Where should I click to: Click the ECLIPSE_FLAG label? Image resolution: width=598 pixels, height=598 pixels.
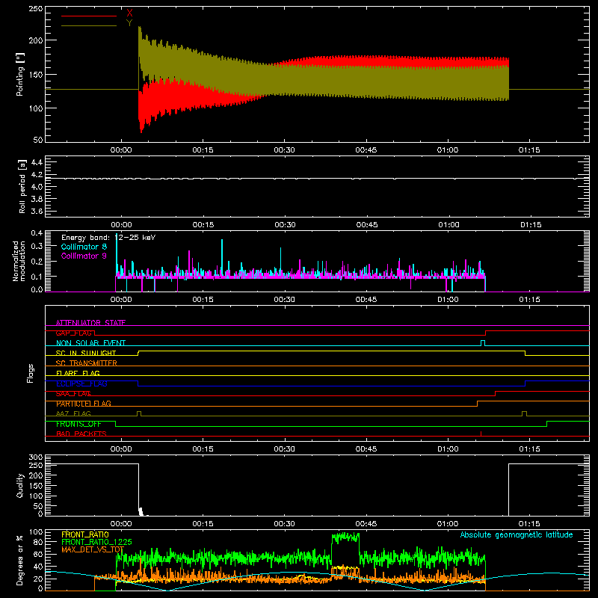(x=82, y=383)
